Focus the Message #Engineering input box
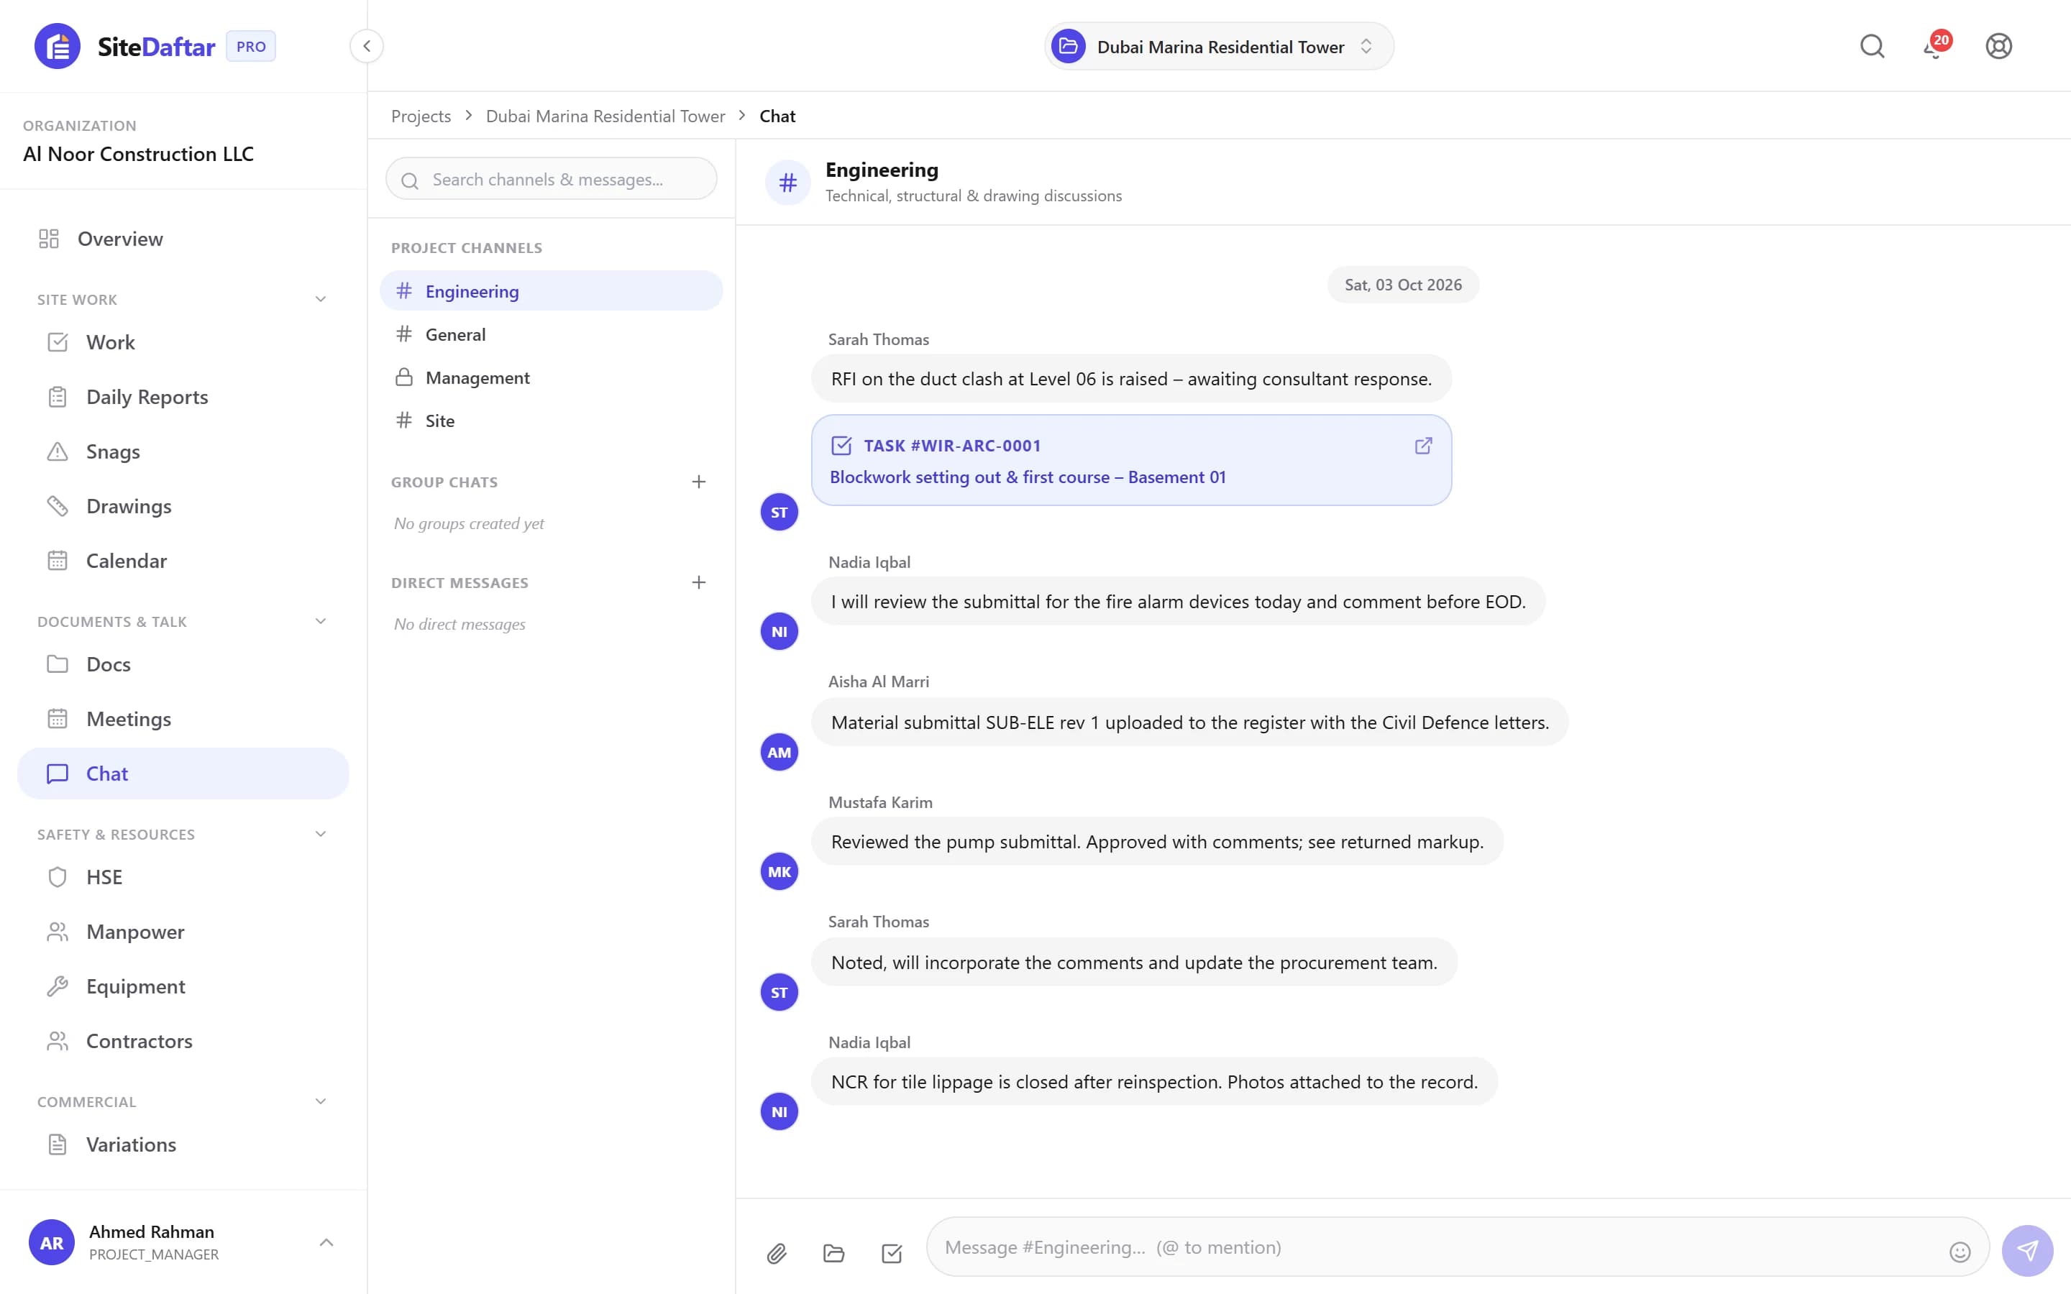 [x=1457, y=1248]
